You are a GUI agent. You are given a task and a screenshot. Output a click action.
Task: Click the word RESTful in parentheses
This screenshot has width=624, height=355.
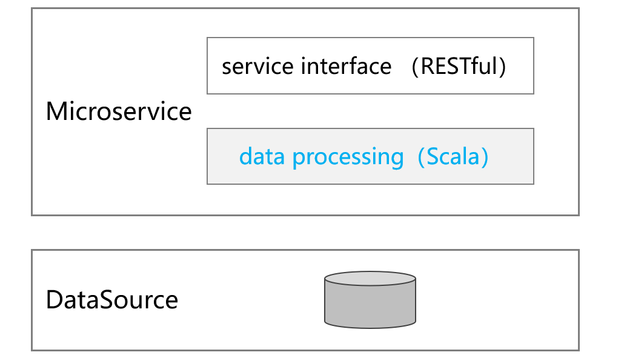459,66
